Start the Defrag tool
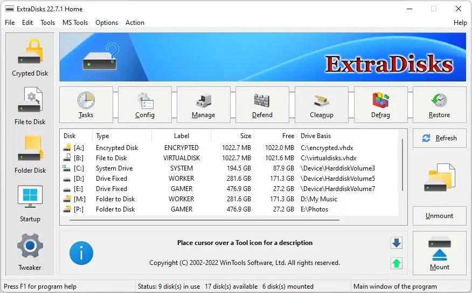 (380, 105)
